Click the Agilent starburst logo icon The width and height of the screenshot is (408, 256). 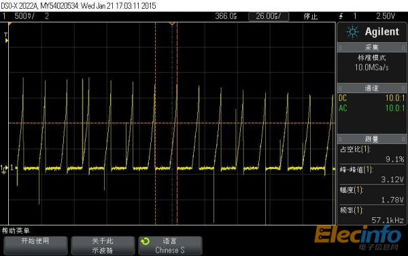pyautogui.click(x=352, y=32)
